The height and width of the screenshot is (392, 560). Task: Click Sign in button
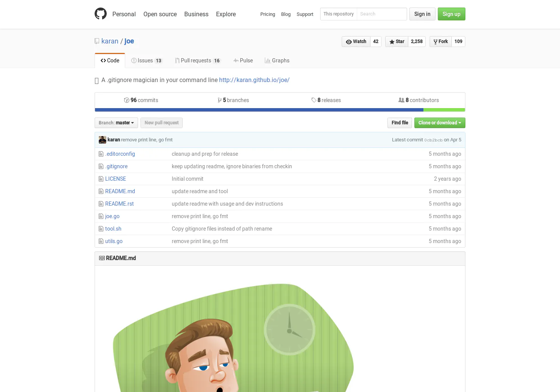(422, 14)
